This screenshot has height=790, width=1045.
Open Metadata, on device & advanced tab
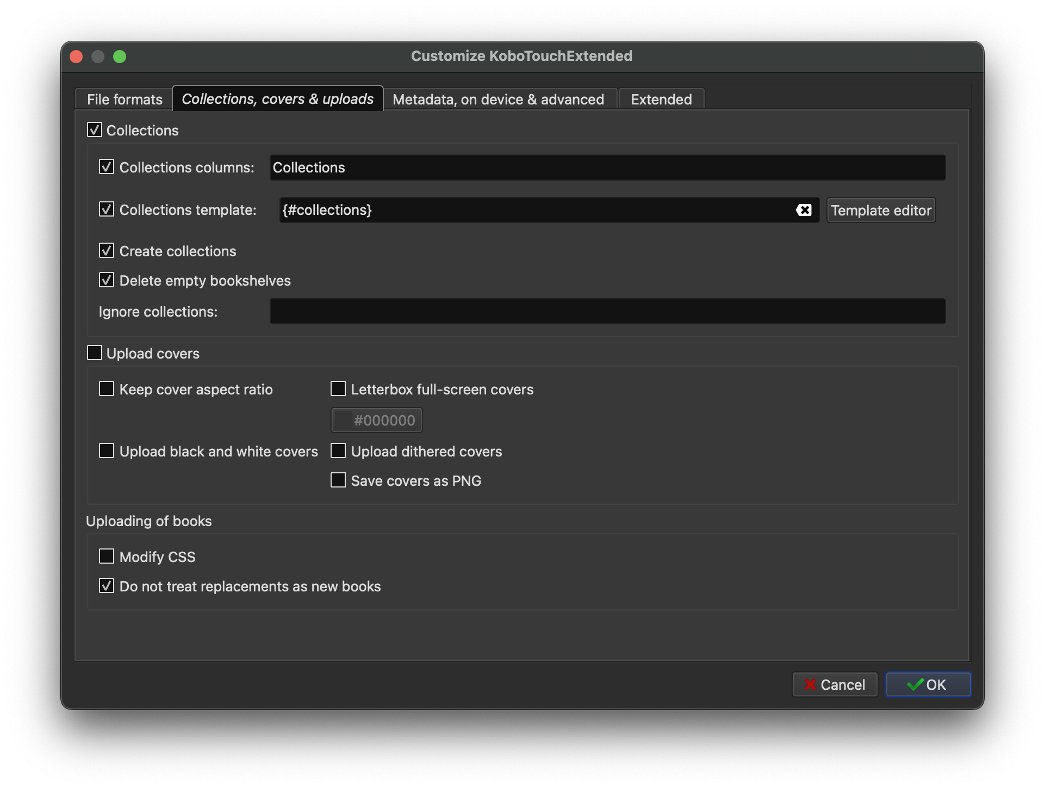[498, 100]
